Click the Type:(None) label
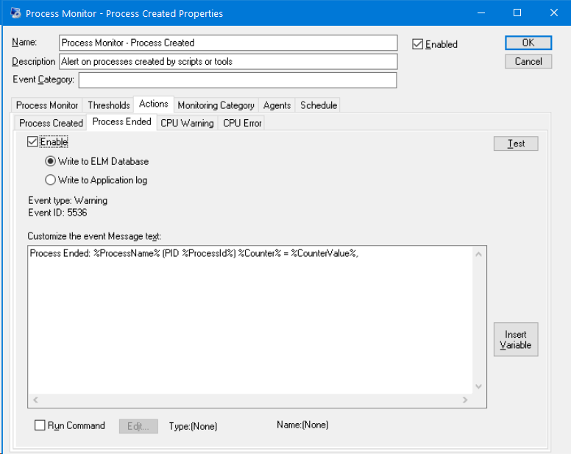This screenshot has width=571, height=454. (193, 426)
